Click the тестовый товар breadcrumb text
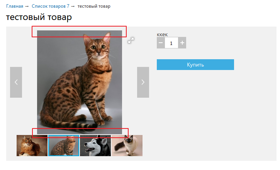 pyautogui.click(x=94, y=6)
